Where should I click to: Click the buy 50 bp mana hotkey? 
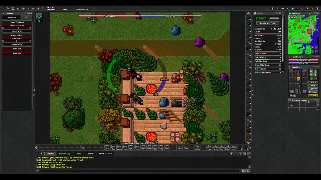[x=210, y=147]
